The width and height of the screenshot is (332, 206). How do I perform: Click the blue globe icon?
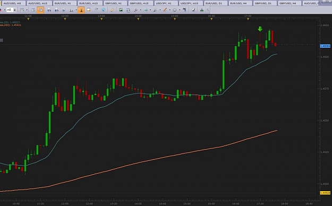pyautogui.click(x=104, y=10)
